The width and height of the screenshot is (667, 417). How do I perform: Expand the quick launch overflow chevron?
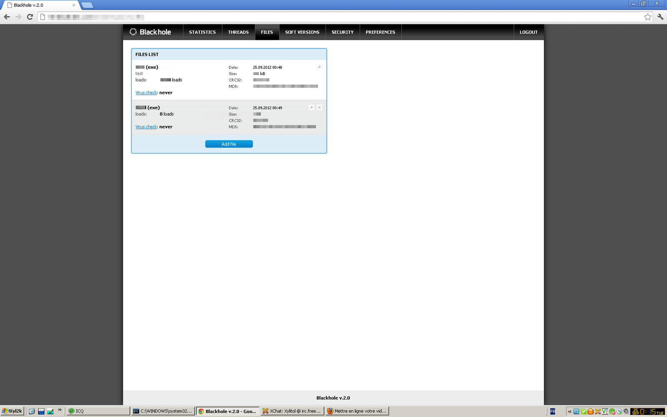click(x=60, y=410)
